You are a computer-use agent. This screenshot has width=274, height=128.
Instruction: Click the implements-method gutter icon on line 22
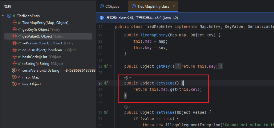[106, 66]
